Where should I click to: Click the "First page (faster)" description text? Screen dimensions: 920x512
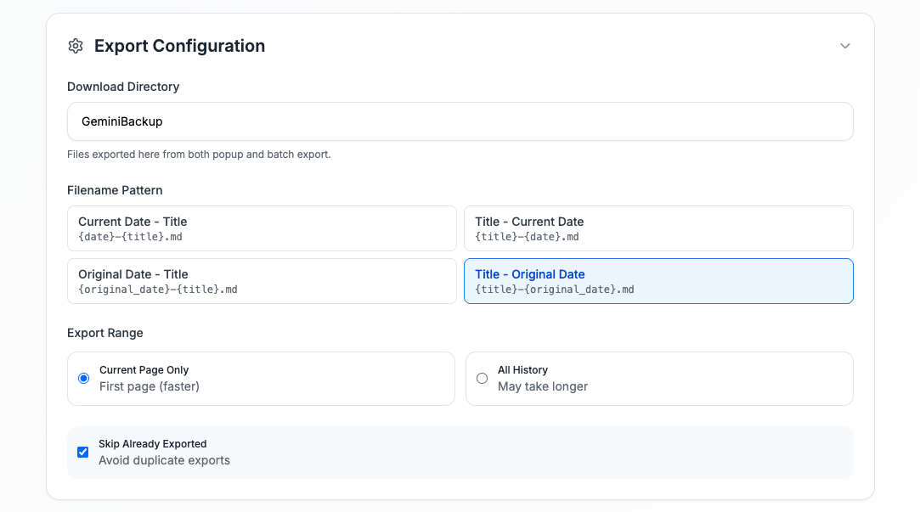[x=150, y=386]
